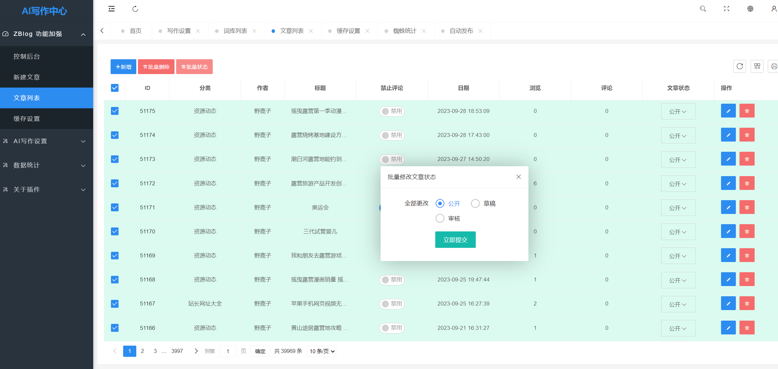
Task: Edit article 51174 with the pencil icon
Action: [728, 135]
